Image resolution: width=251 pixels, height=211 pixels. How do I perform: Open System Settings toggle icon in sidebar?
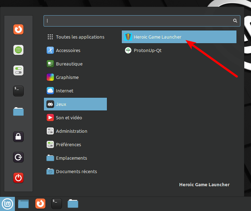coord(18,70)
